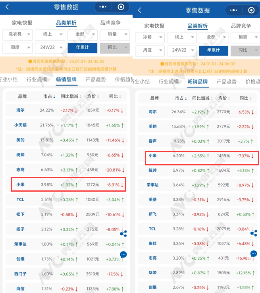Image resolution: width=260 pixels, height=293 pixels.
Task: Switch to 品牌竞争 tab in the washing machine panel
Action: click(x=110, y=23)
